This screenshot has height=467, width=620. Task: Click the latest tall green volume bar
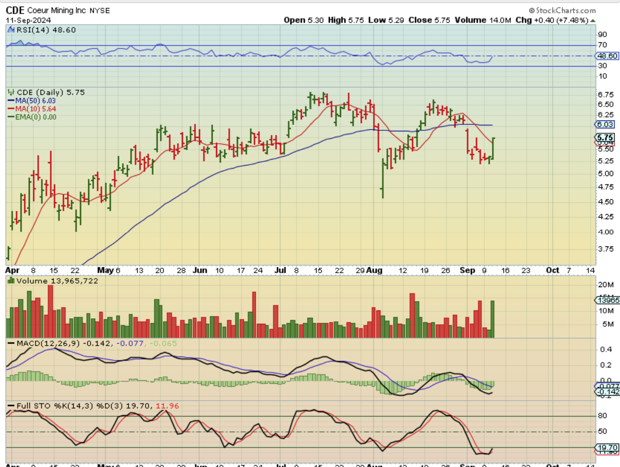tap(492, 319)
